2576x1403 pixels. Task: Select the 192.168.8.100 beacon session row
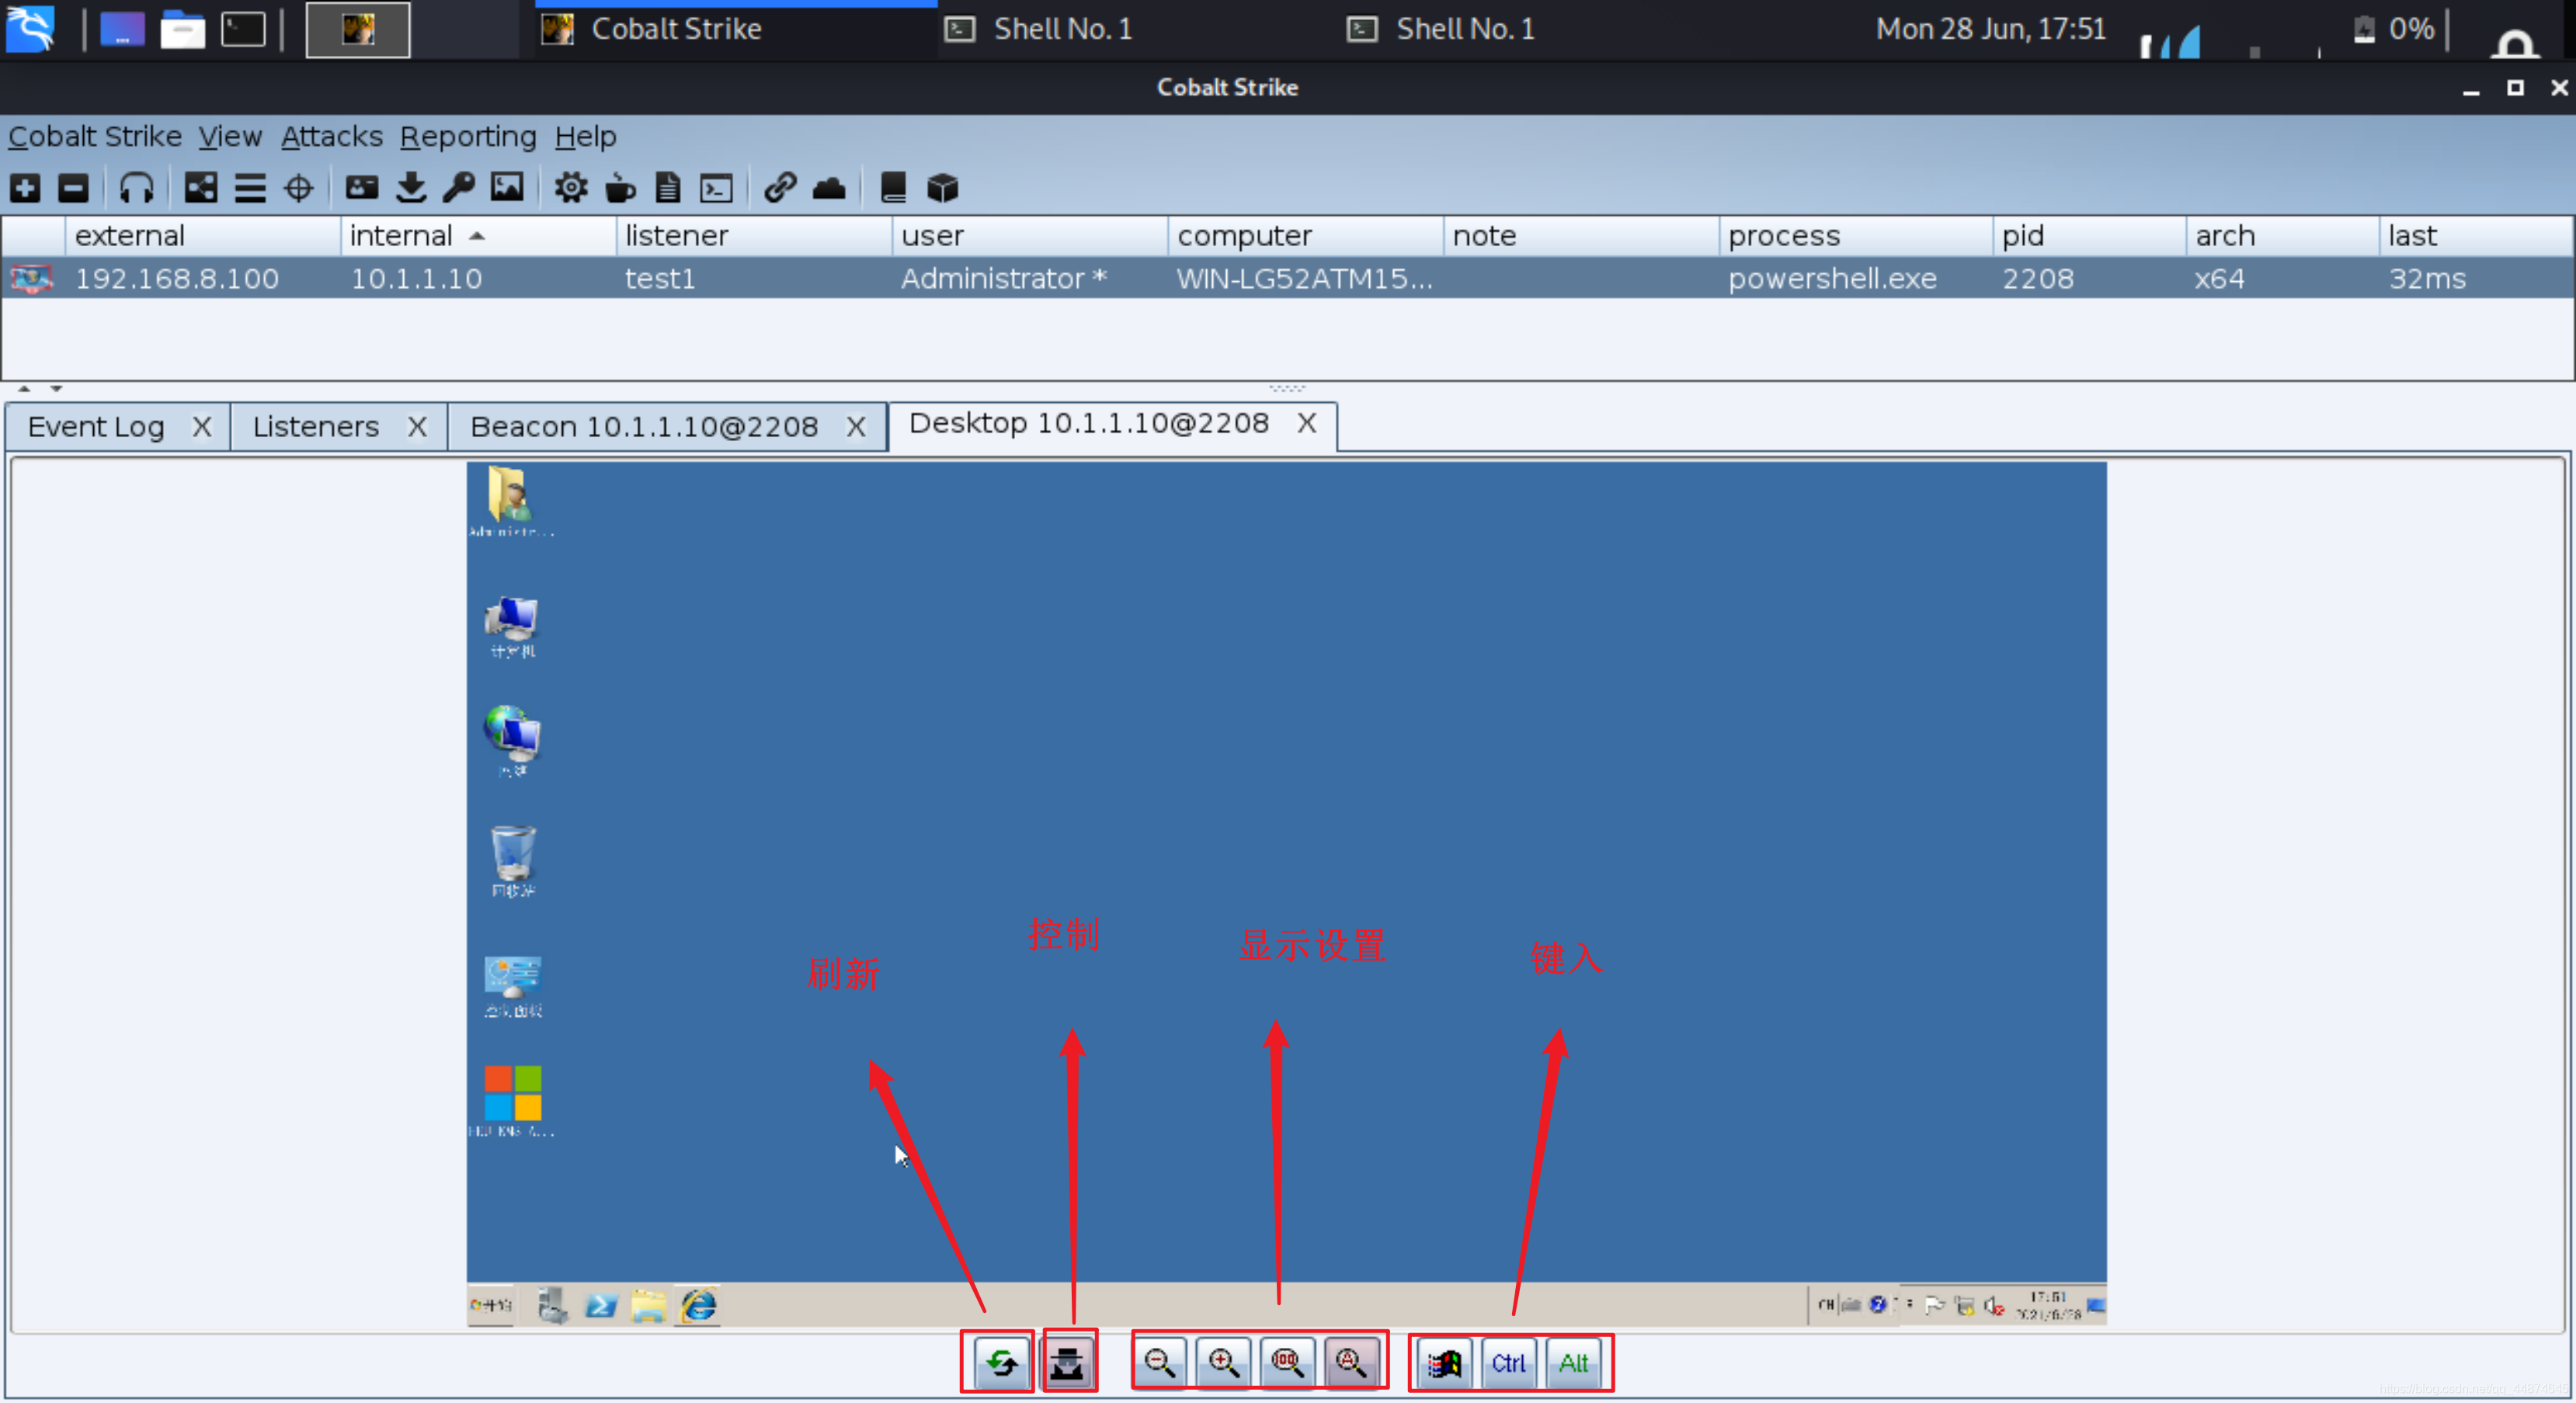click(x=177, y=279)
